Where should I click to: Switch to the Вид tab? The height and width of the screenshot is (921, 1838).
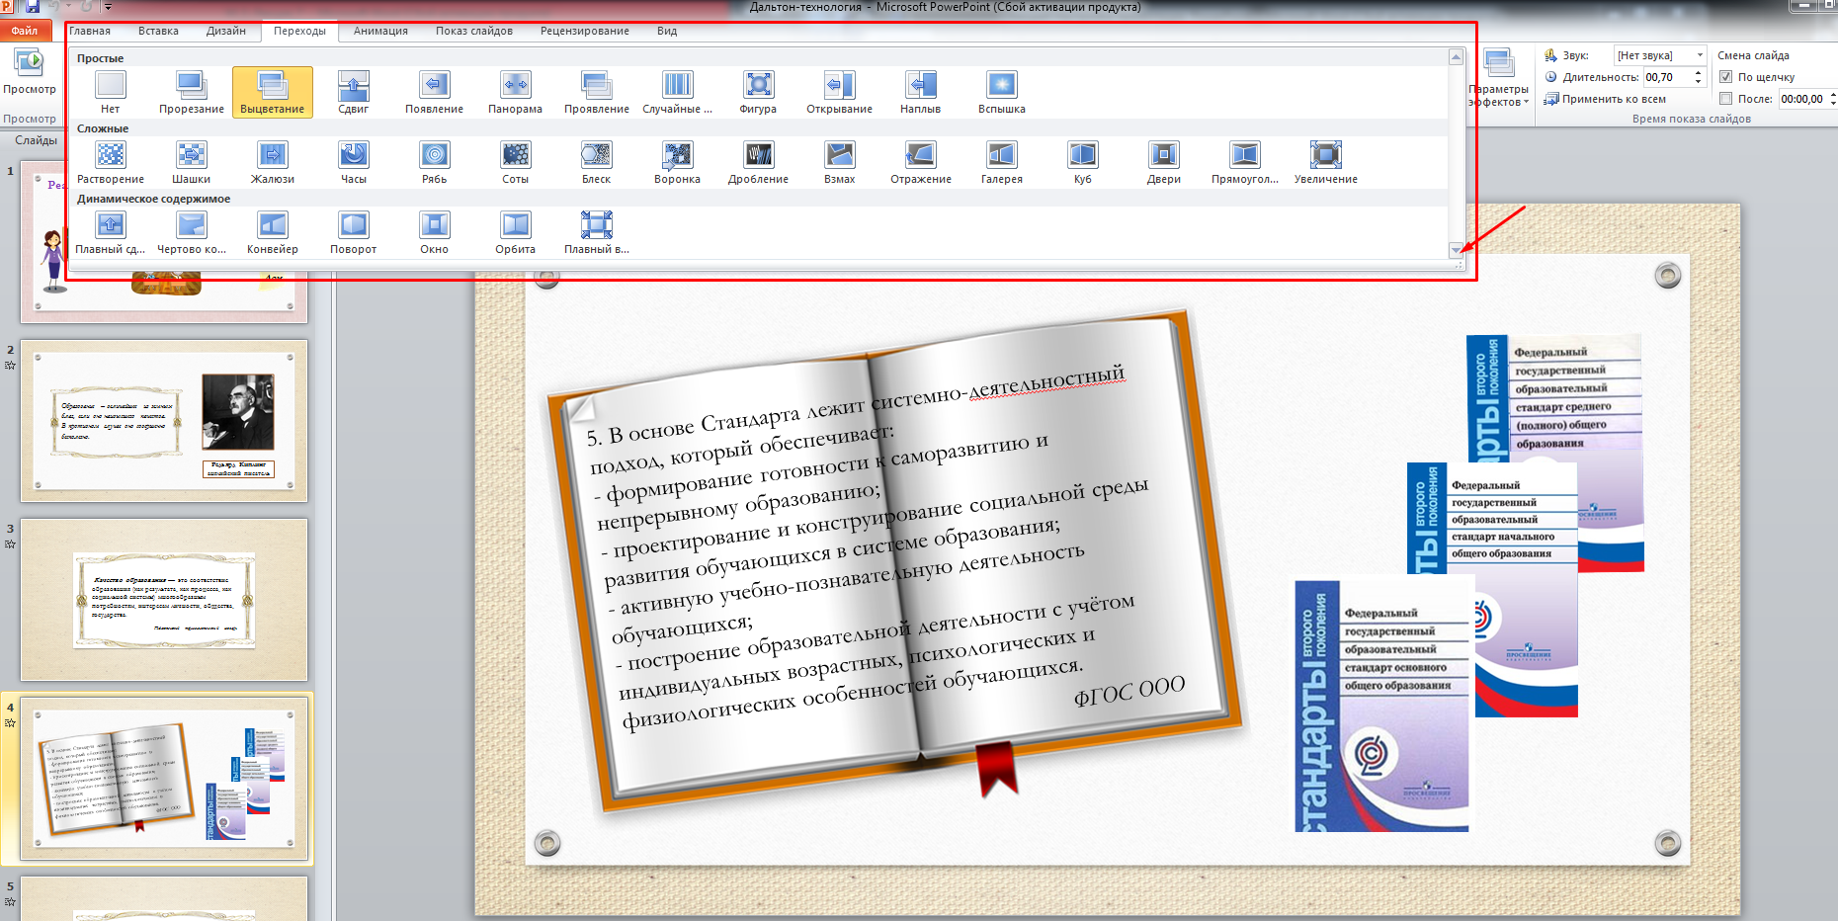667,31
